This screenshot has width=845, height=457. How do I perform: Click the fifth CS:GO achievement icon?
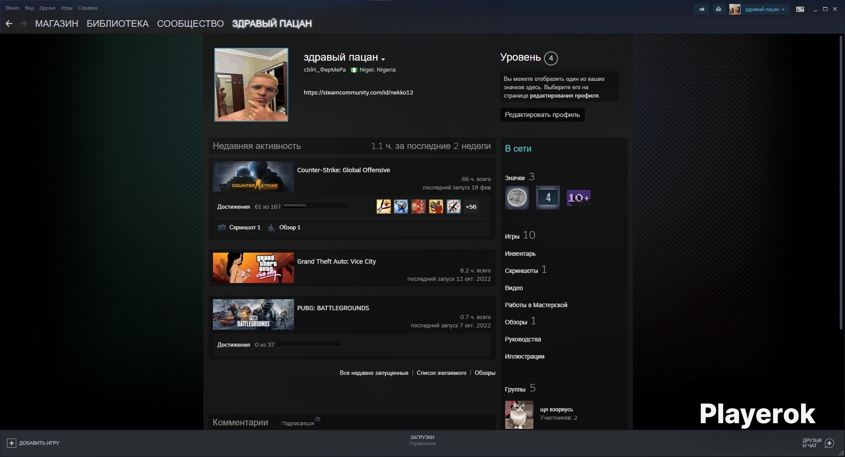[x=454, y=207]
